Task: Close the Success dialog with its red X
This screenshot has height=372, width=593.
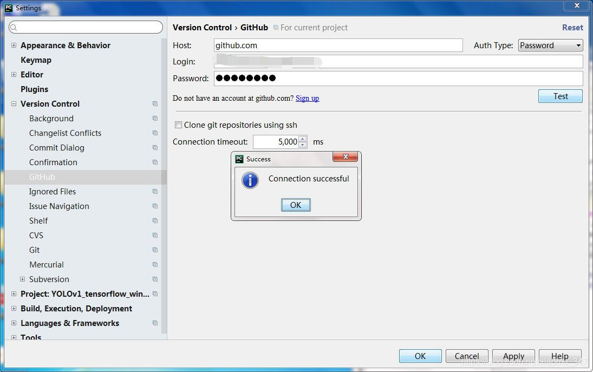Action: 346,156
